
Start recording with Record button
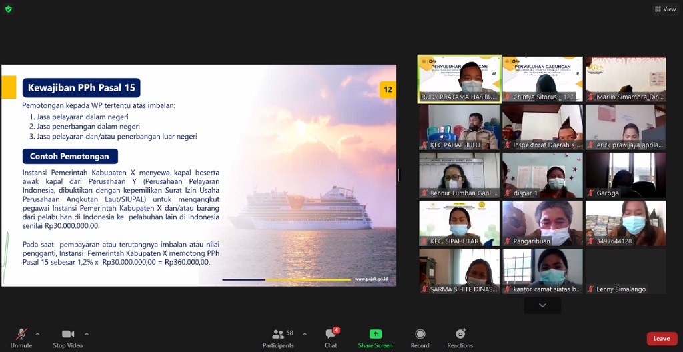click(x=420, y=337)
